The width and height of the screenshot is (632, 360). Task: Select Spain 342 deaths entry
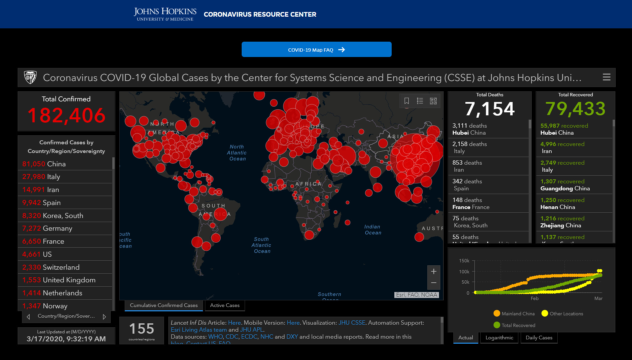click(x=488, y=185)
